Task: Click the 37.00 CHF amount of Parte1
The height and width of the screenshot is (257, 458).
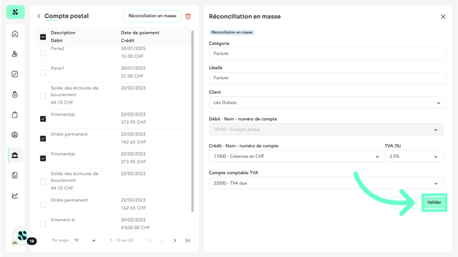Action: coord(132,76)
